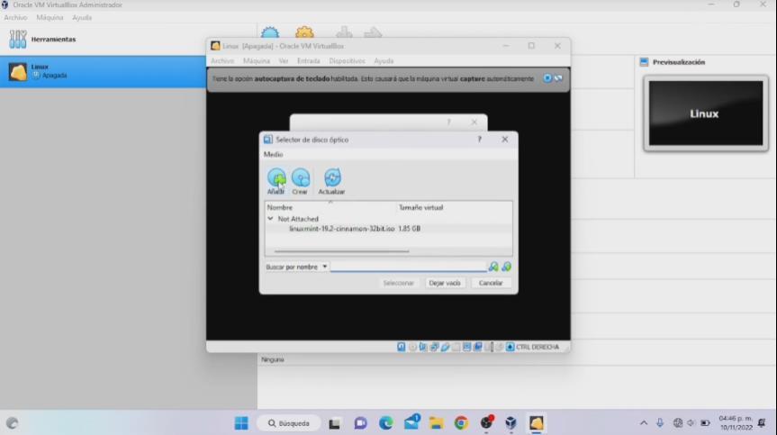Open the Entrada menu in the VM window
This screenshot has width=777, height=435.
308,61
